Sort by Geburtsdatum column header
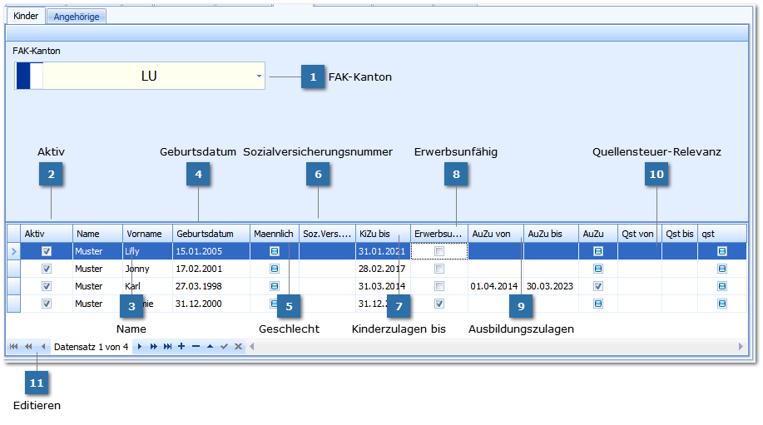Image resolution: width=763 pixels, height=425 pixels. click(211, 234)
